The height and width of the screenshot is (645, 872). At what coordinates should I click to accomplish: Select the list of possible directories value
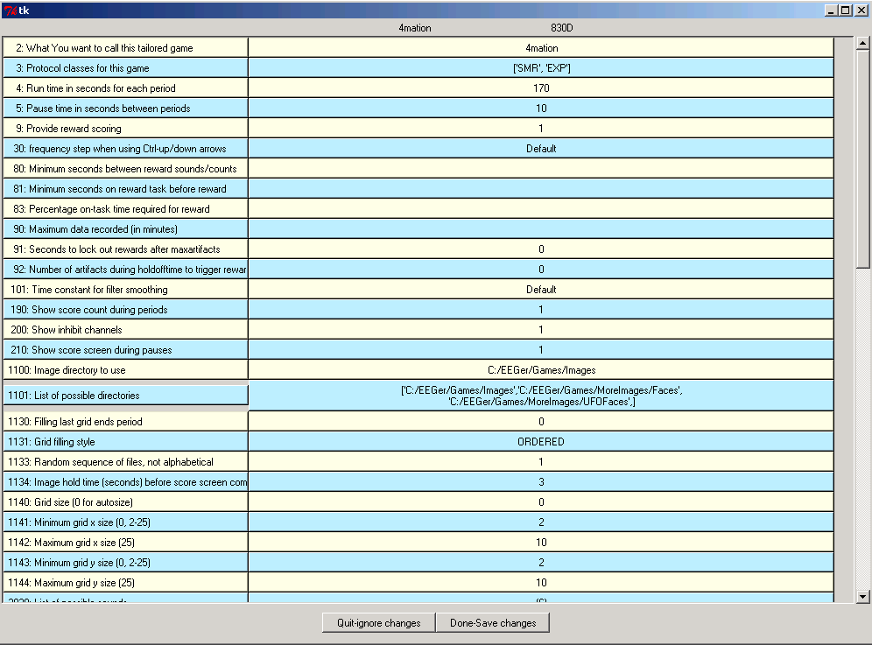(x=541, y=396)
